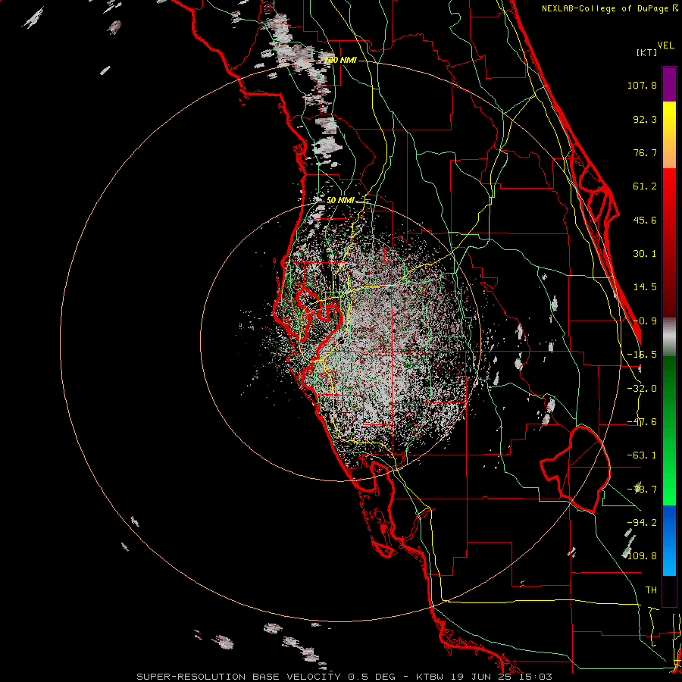Click the 45.6 velocity scale value

(x=645, y=220)
